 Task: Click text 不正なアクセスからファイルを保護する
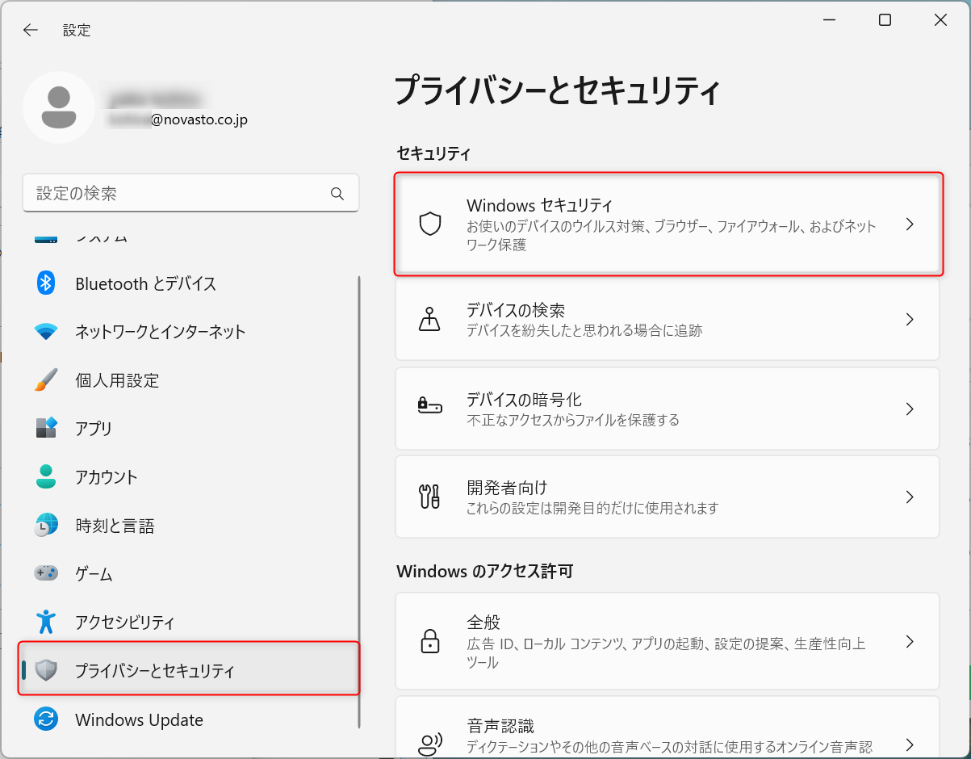pos(573,420)
